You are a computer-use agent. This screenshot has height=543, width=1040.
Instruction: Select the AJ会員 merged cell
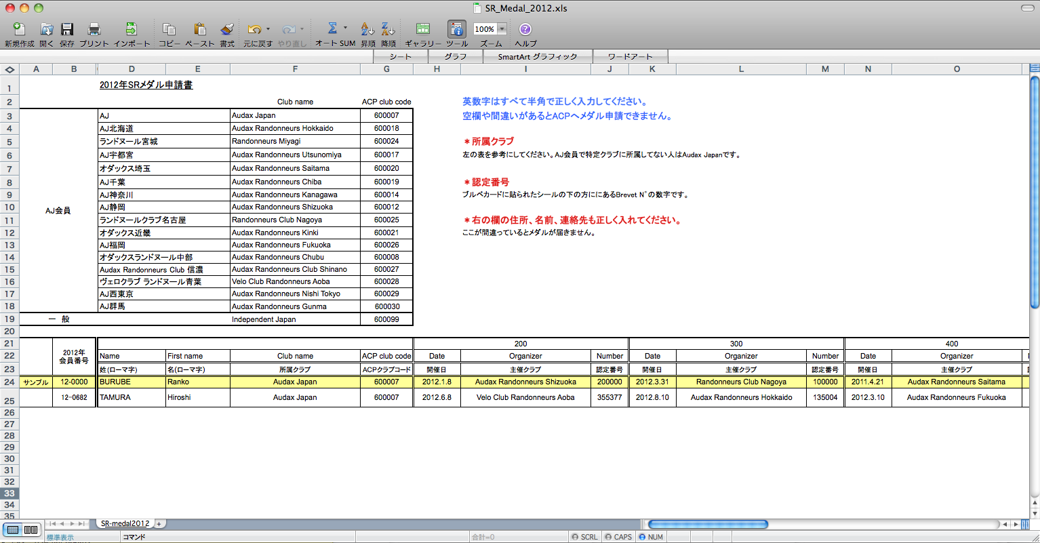pos(58,211)
